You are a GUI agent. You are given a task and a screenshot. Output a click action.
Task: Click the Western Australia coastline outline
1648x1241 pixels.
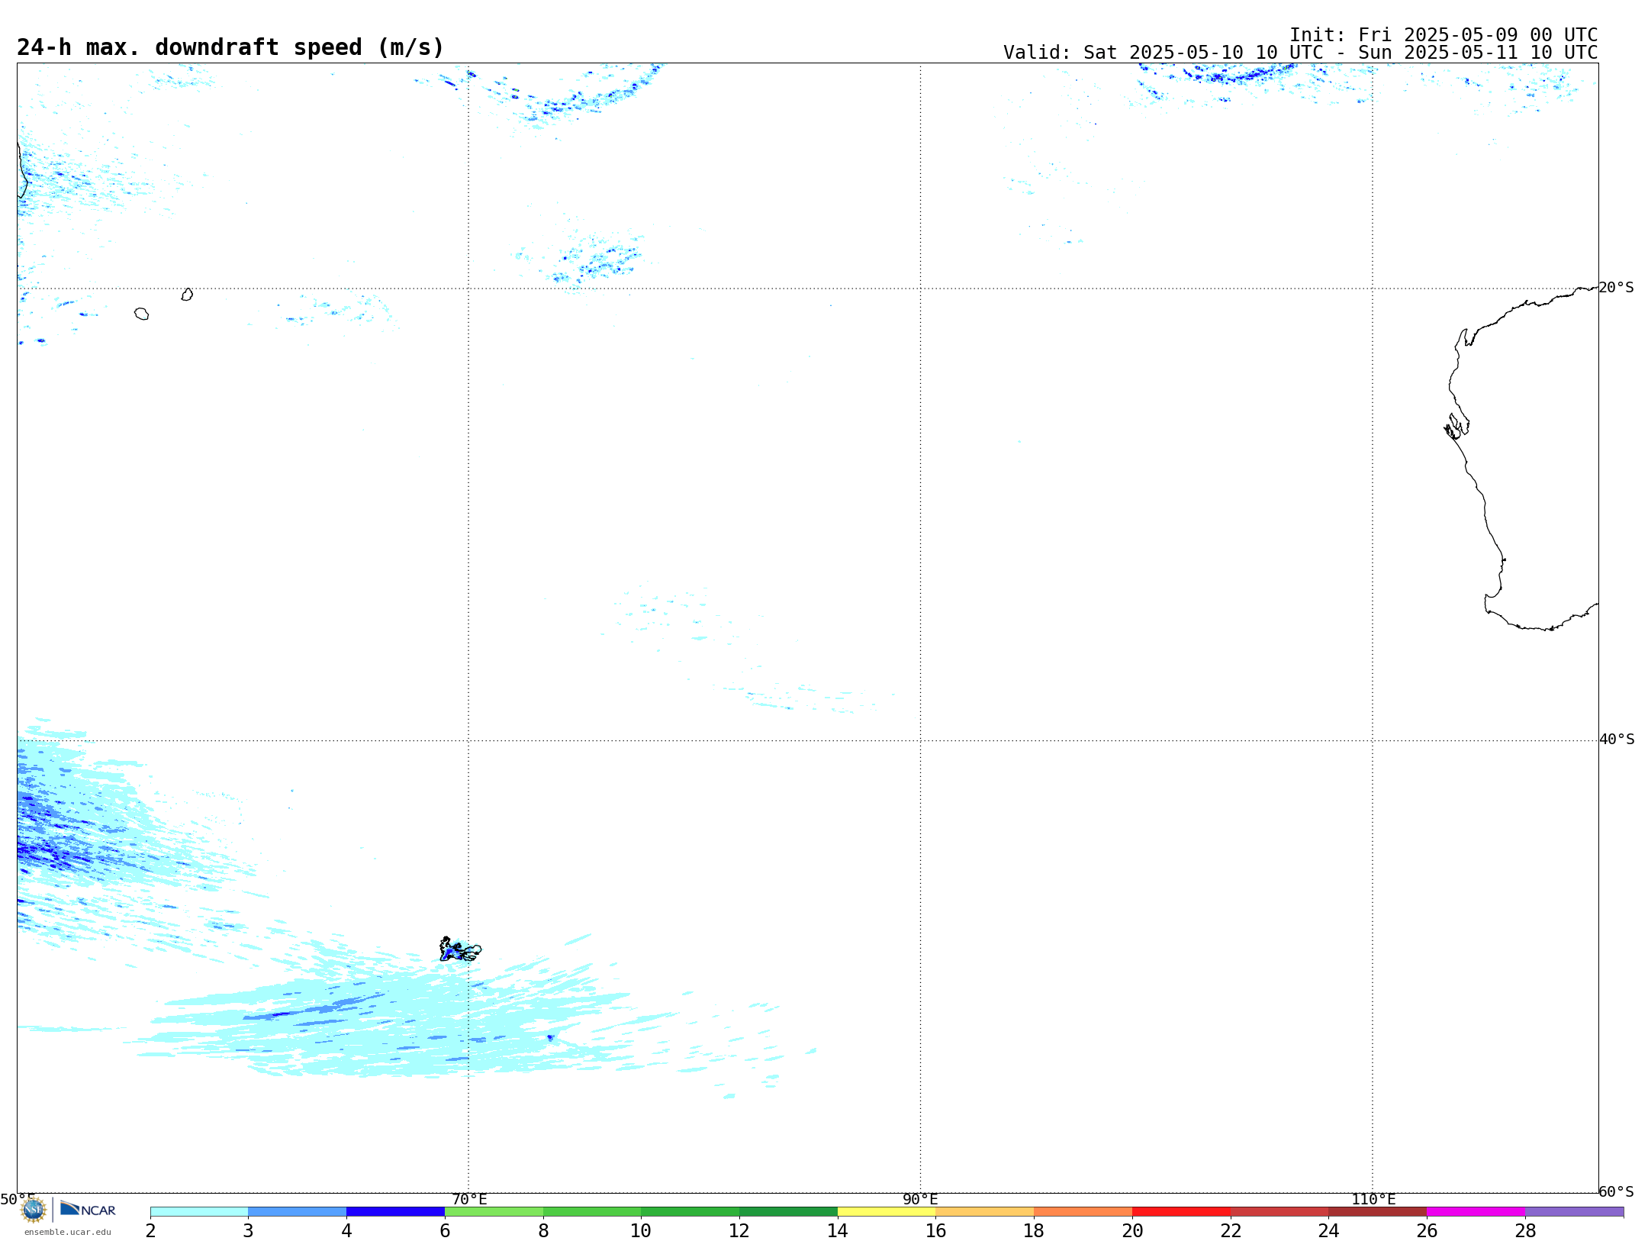tap(1521, 459)
